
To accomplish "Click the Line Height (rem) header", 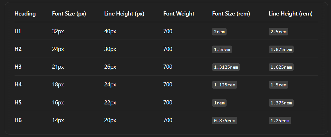I will (x=290, y=14).
